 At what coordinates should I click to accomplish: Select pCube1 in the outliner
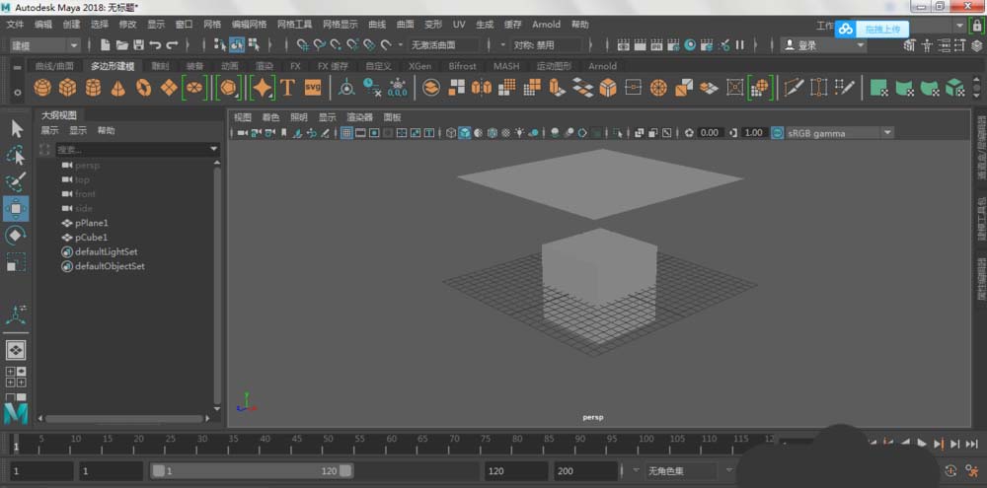[91, 238]
